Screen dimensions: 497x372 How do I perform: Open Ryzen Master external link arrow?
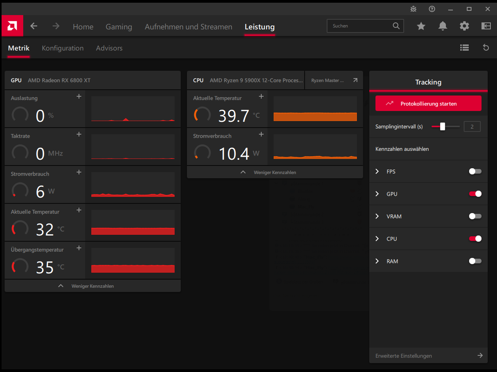355,80
